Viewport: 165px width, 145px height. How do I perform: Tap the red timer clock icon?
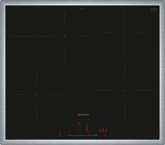click(x=105, y=135)
